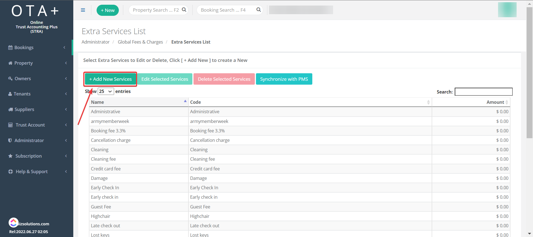Open the Show entries count dropdown
The height and width of the screenshot is (237, 533).
pos(105,91)
